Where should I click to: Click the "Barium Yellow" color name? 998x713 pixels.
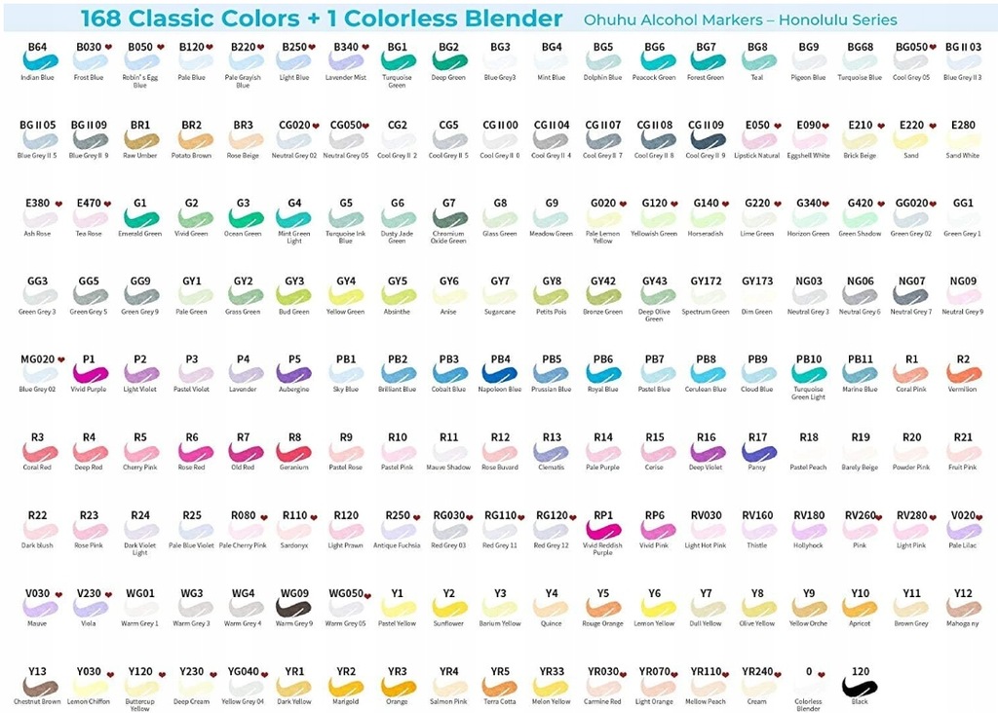tap(500, 624)
